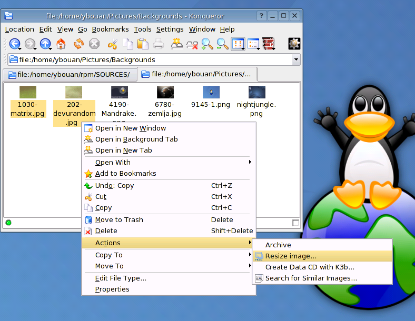Select Edit File Type...
Viewport: 415px width, 321px height.
(x=167, y=278)
